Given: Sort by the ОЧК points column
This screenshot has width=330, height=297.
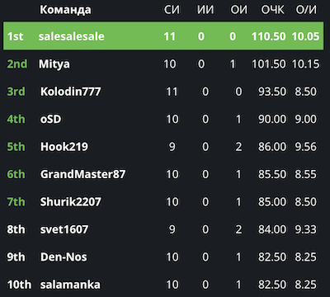Looking at the screenshot, I should click(273, 10).
